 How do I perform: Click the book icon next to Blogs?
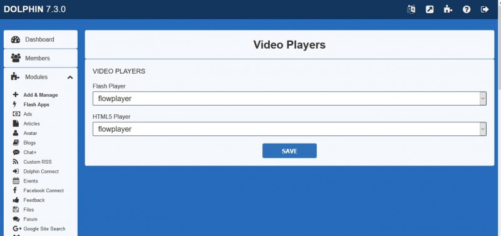16,142
